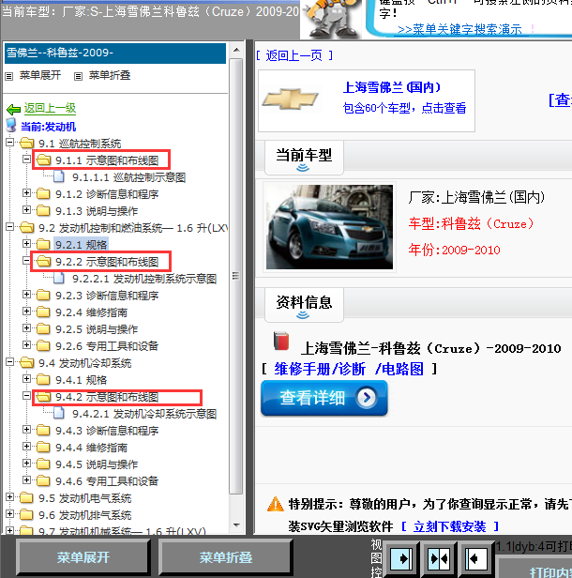Open 9.2.2.1 发动机控制系统示意图
This screenshot has height=578, width=572.
pyautogui.click(x=144, y=279)
